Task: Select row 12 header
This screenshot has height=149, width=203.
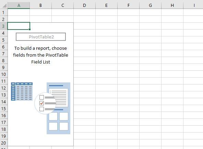Action: point(4,88)
